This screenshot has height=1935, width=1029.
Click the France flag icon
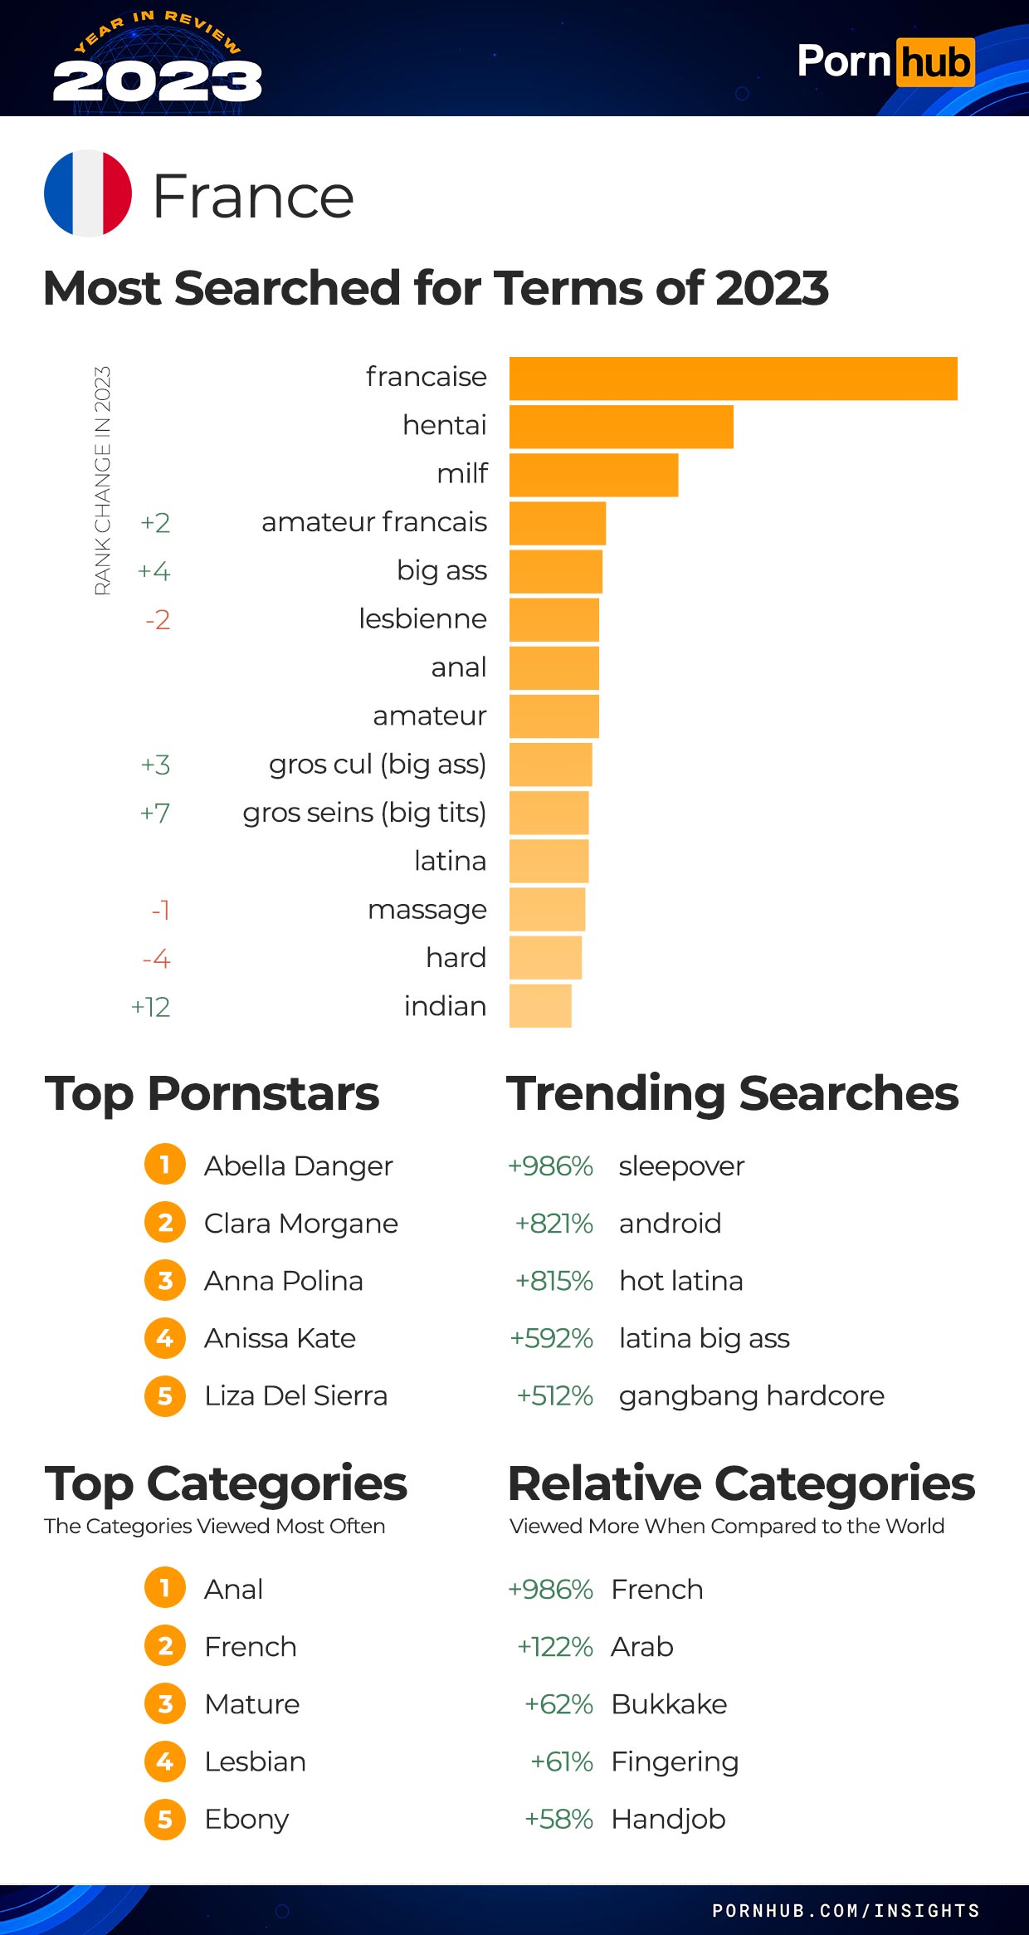coord(88,193)
